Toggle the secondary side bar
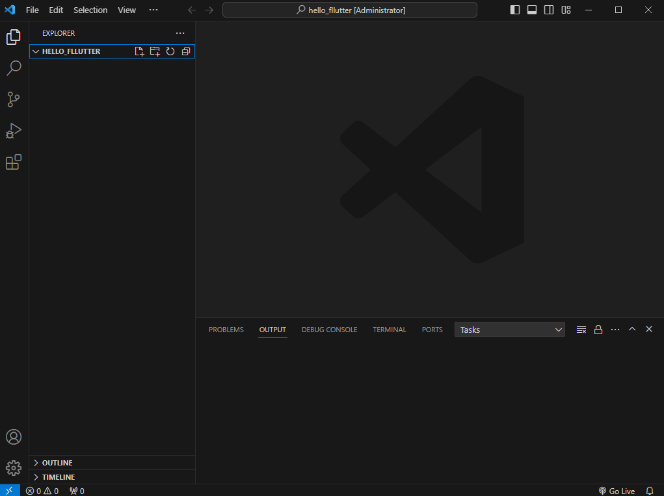664x496 pixels. (549, 10)
